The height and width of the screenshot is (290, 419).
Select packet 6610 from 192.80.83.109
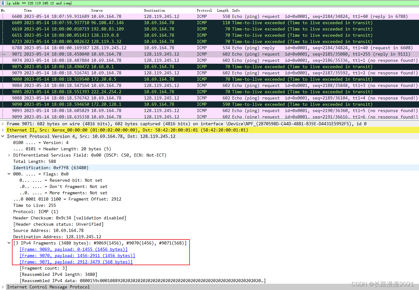(x=209, y=29)
